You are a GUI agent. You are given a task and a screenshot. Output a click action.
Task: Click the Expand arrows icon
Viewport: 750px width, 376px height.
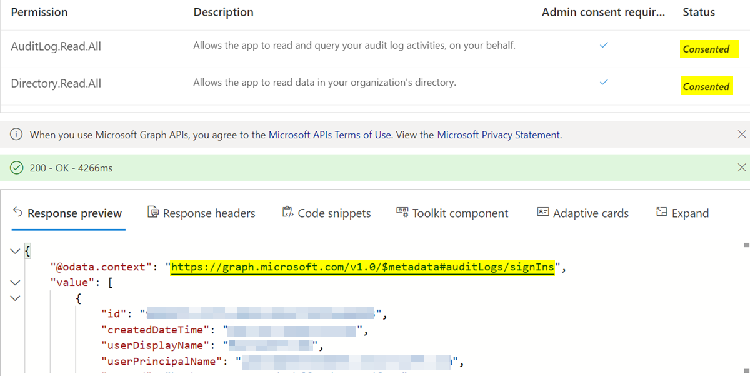(661, 213)
